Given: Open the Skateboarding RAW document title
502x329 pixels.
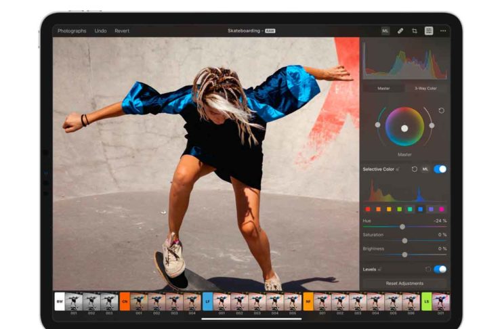Looking at the screenshot, I should pyautogui.click(x=251, y=30).
